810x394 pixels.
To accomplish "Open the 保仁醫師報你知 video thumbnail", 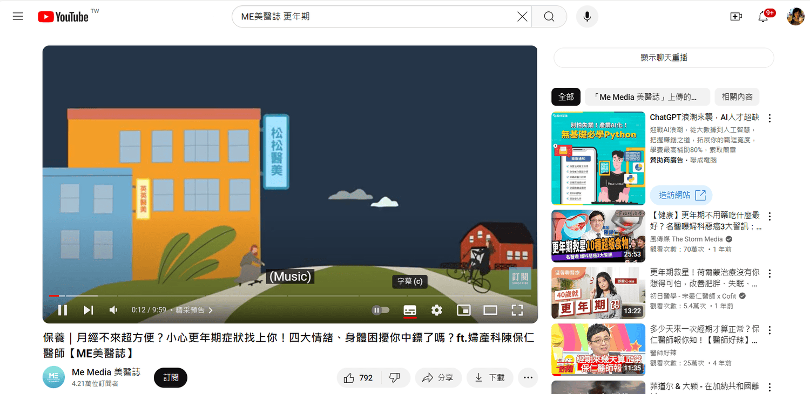I will pos(598,350).
